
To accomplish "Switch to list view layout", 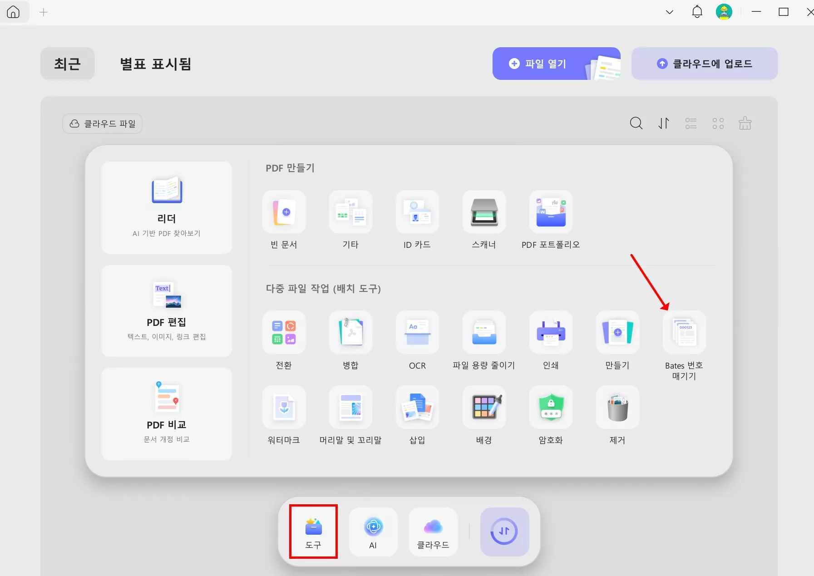I will click(x=691, y=123).
